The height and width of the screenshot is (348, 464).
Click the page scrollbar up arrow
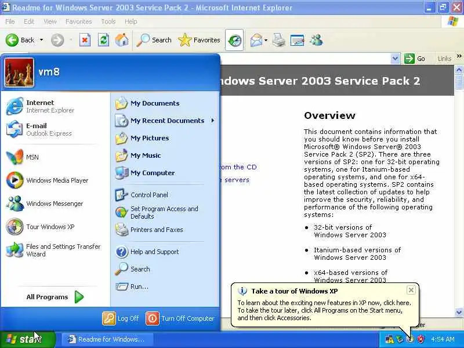459,70
